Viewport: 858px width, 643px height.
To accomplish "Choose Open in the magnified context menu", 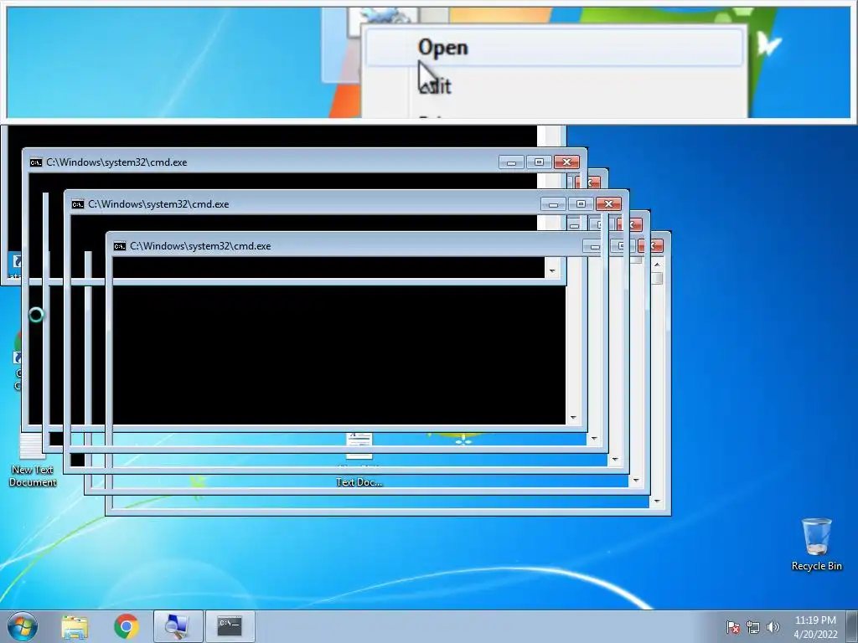I will click(555, 48).
